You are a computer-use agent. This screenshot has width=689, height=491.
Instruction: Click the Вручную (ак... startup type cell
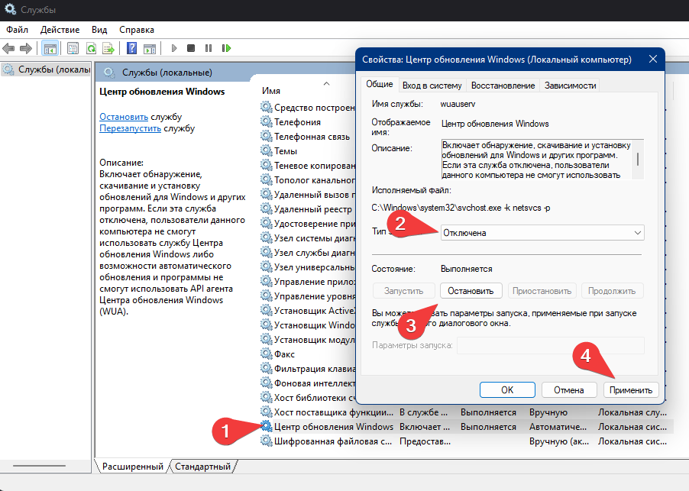pyautogui.click(x=559, y=441)
